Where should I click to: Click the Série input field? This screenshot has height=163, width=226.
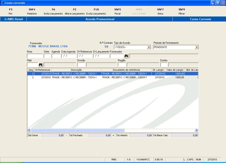[47, 56]
